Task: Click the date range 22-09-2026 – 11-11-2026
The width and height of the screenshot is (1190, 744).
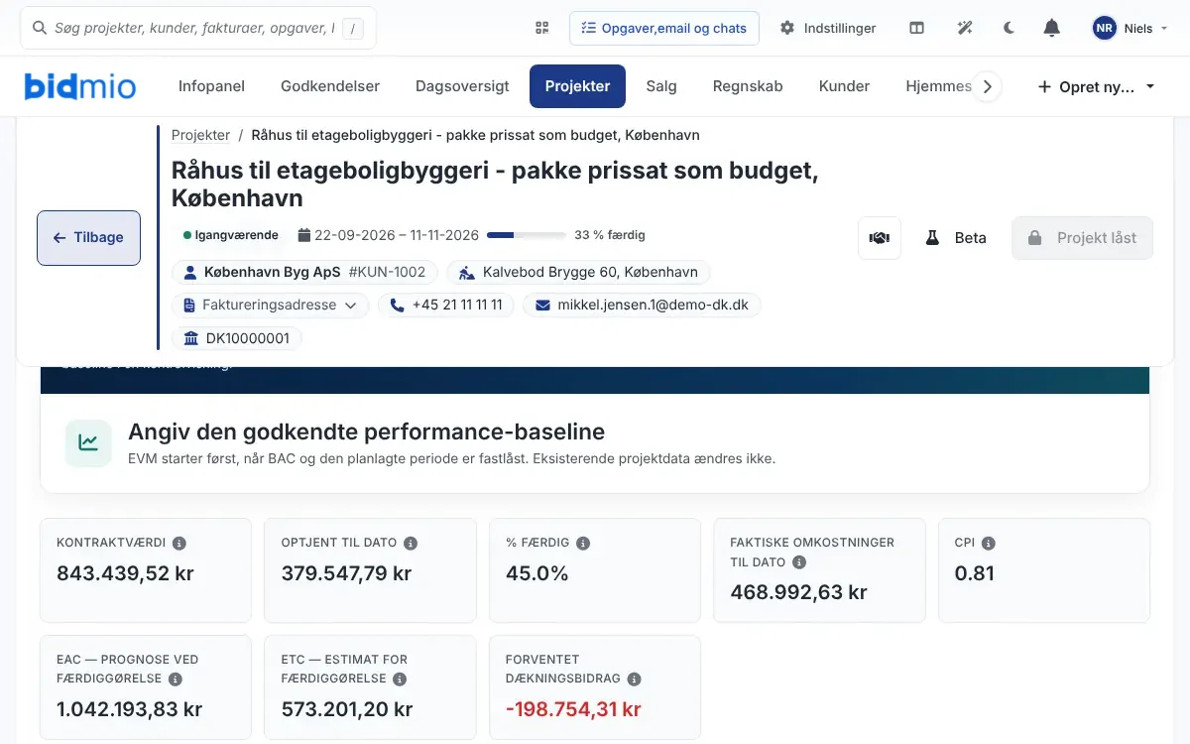Action: pos(389,235)
